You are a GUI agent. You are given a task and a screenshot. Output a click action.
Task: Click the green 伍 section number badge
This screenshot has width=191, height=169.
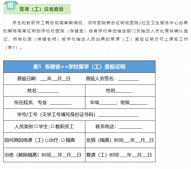pos(11,5)
